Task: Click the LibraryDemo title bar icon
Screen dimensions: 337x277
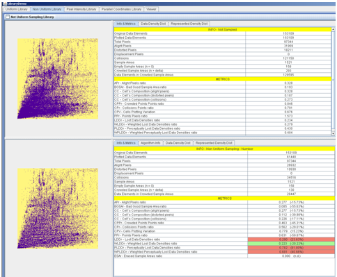Action: coord(5,3)
